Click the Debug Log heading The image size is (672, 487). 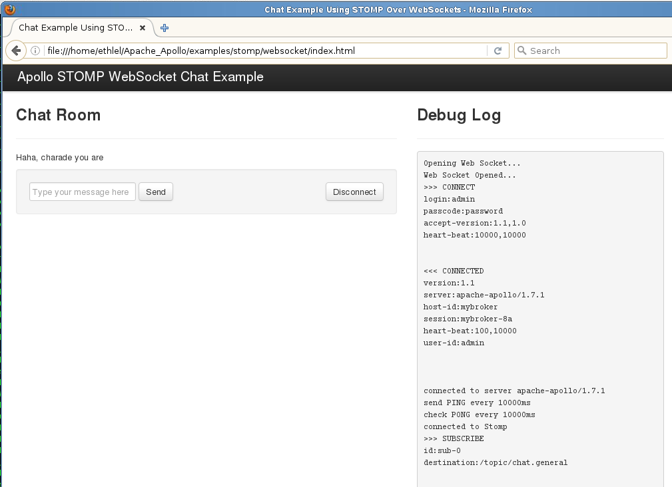pos(459,114)
